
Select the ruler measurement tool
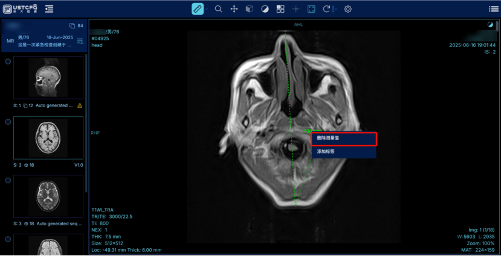(198, 9)
